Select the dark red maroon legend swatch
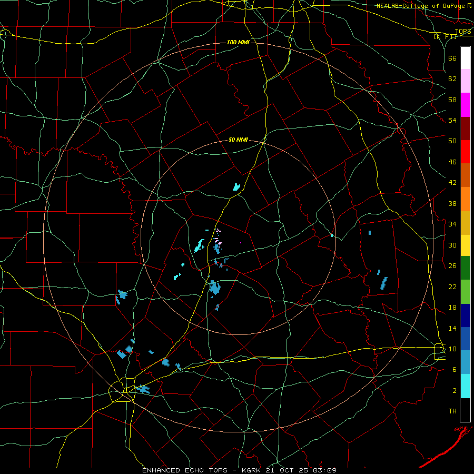The width and height of the screenshot is (474, 474). click(465, 128)
